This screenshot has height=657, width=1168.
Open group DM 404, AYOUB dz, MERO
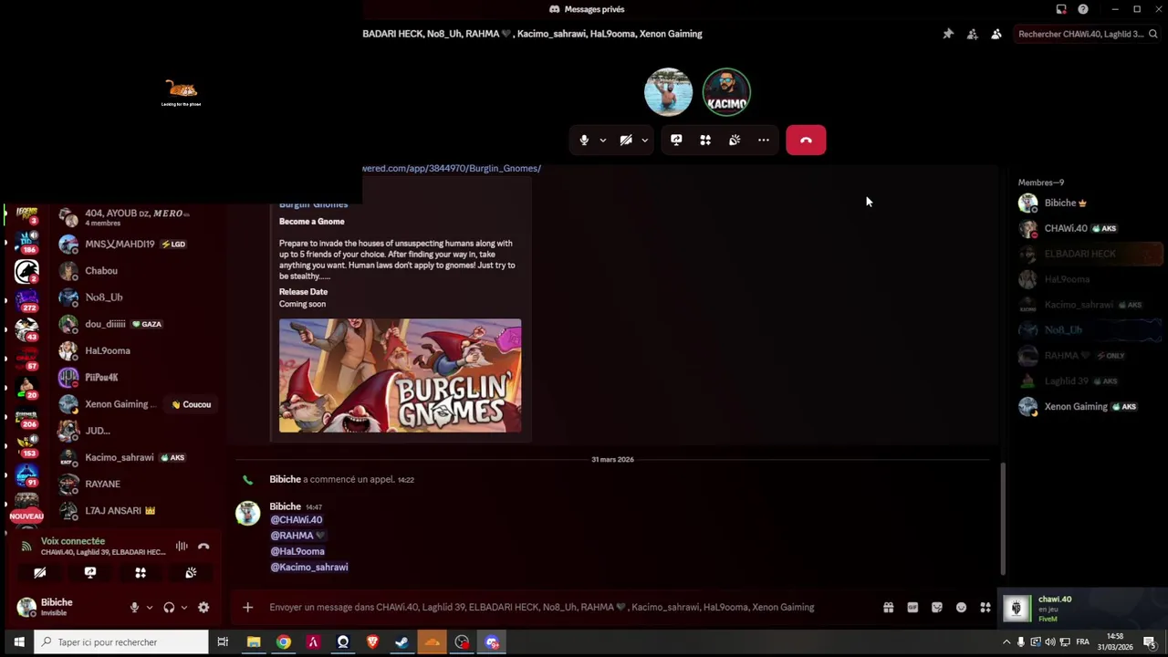(x=137, y=217)
